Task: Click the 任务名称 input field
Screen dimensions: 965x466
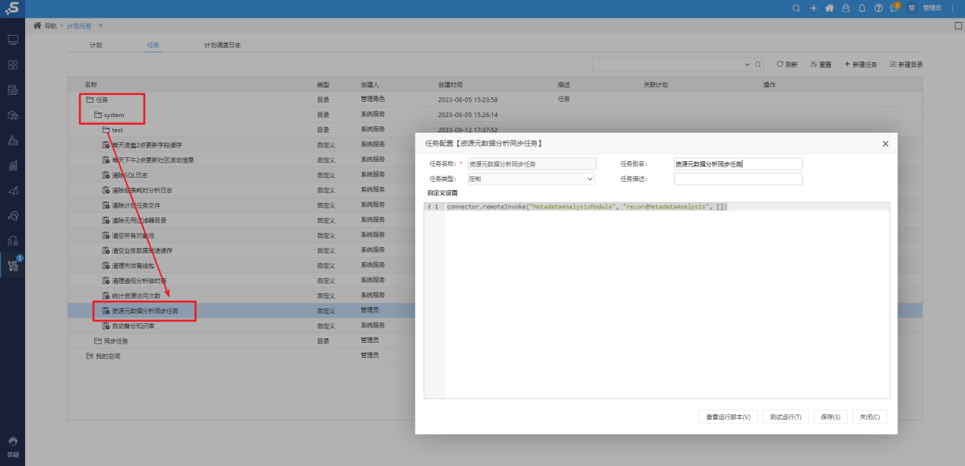Action: (x=532, y=163)
